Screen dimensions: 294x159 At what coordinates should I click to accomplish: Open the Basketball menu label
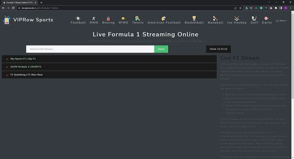coord(194,22)
